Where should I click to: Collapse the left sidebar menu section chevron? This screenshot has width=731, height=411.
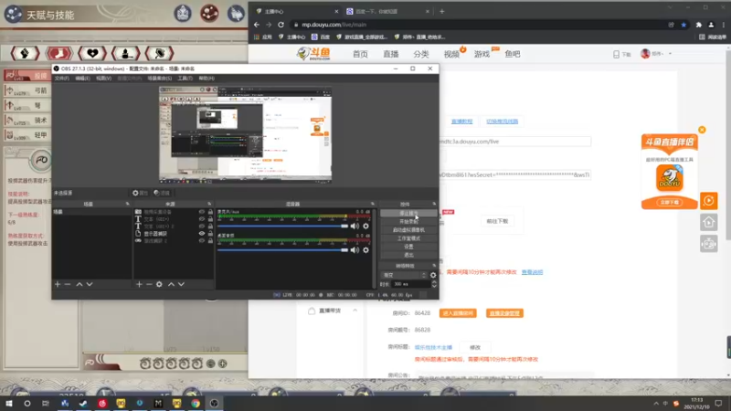355,311
